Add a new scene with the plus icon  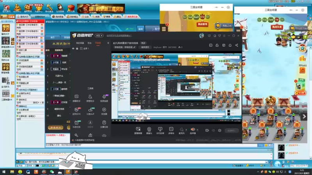pyautogui.click(x=108, y=43)
